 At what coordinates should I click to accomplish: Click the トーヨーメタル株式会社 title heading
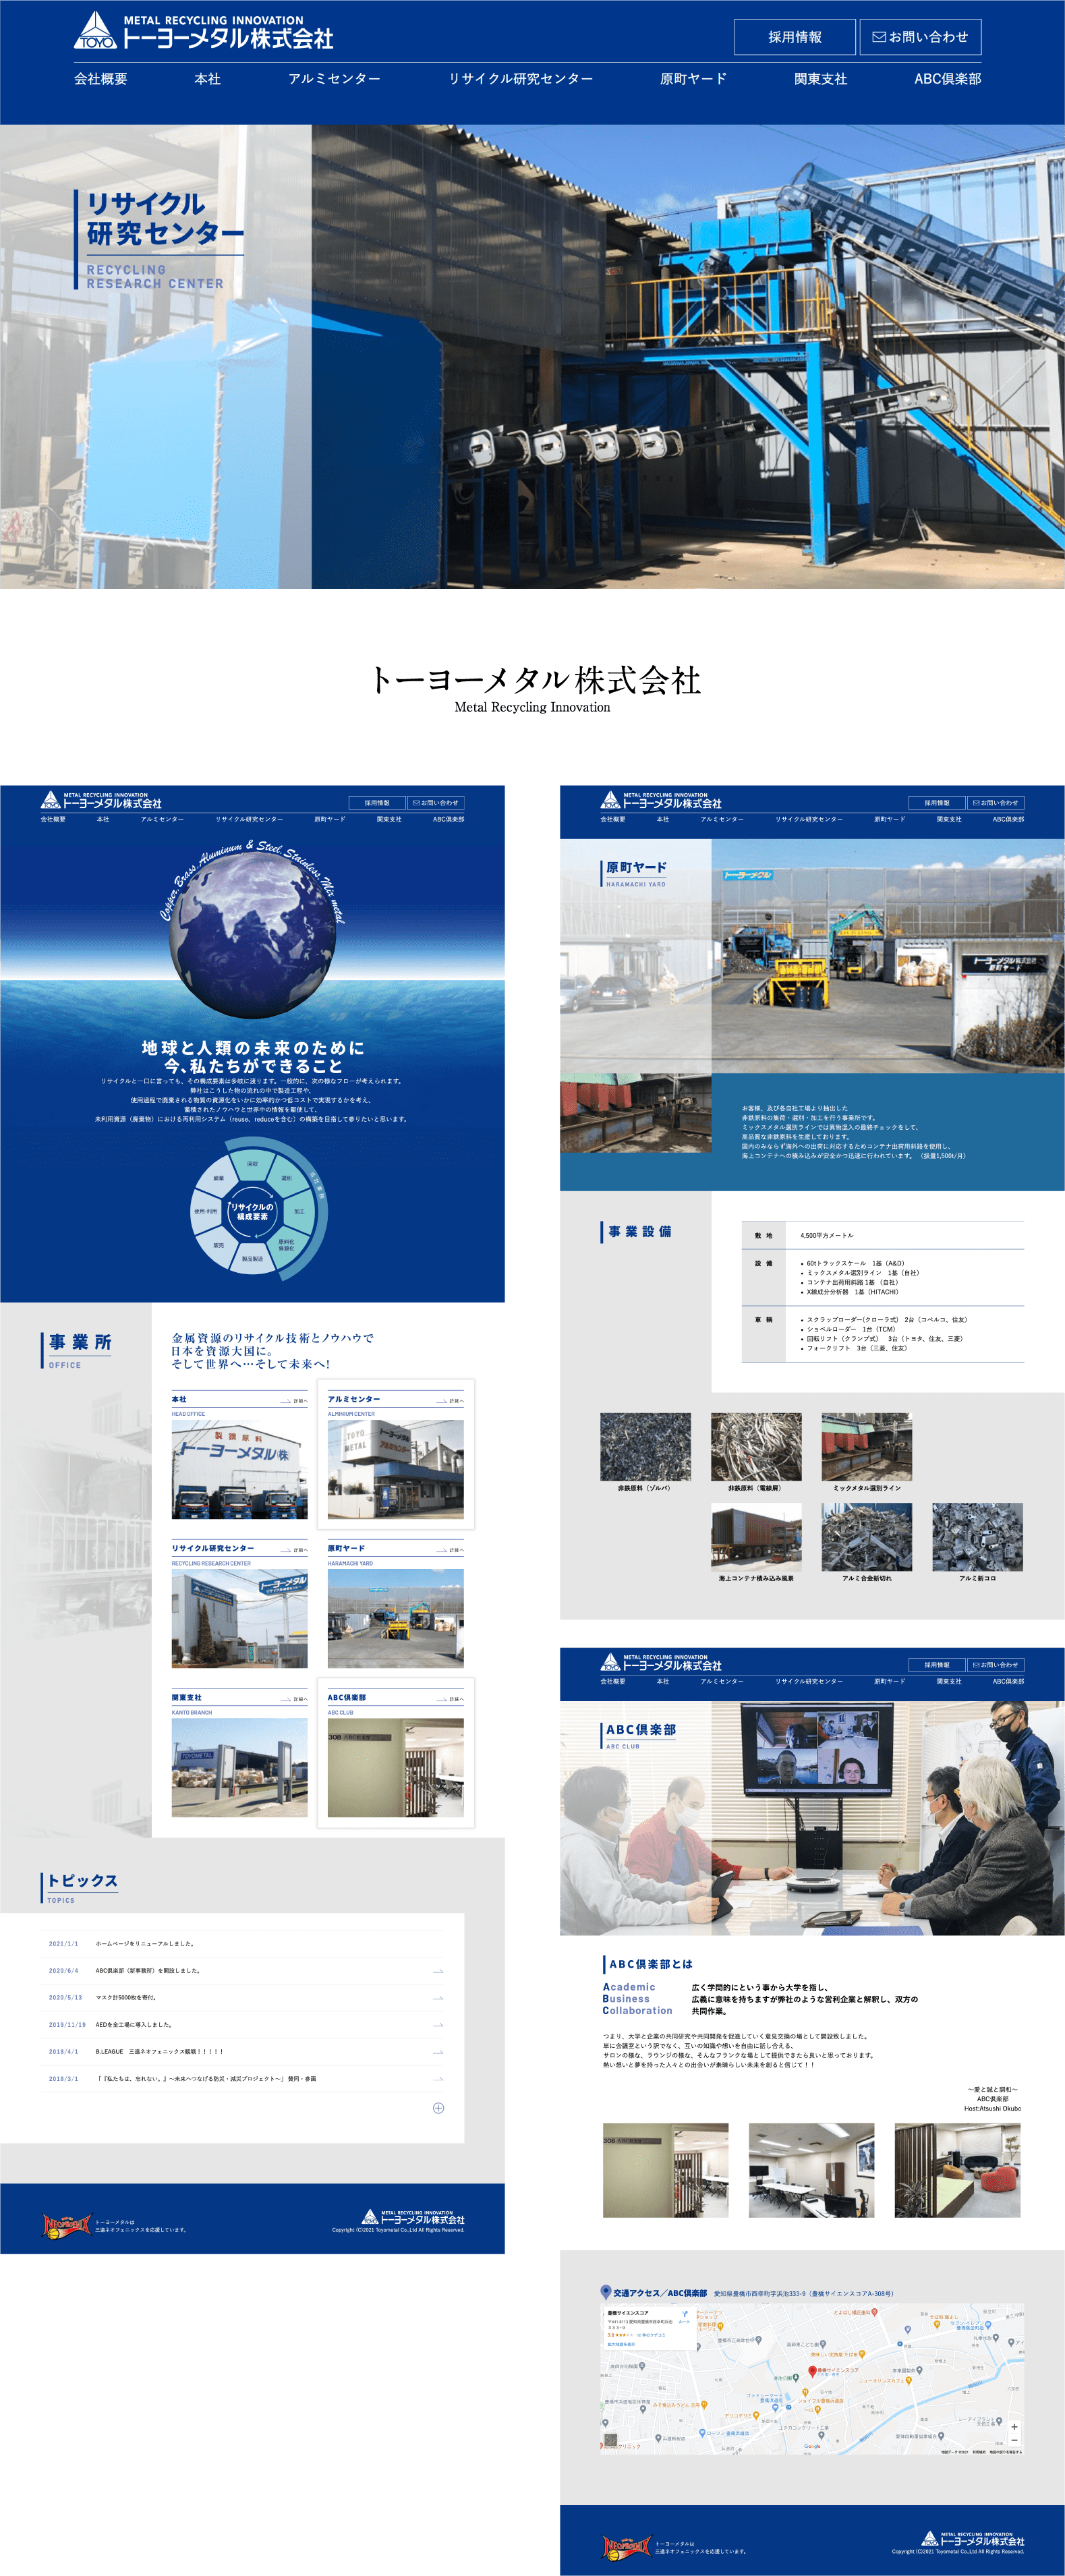coord(535,680)
